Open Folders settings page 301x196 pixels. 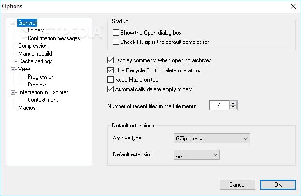(36, 30)
